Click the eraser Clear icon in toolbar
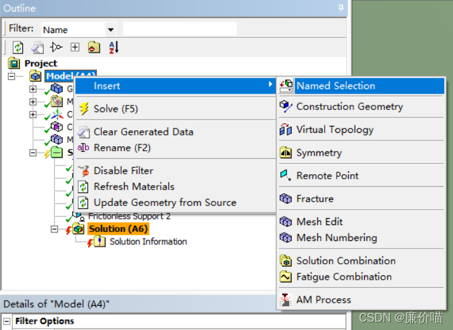This screenshot has height=330, width=453. (37, 48)
